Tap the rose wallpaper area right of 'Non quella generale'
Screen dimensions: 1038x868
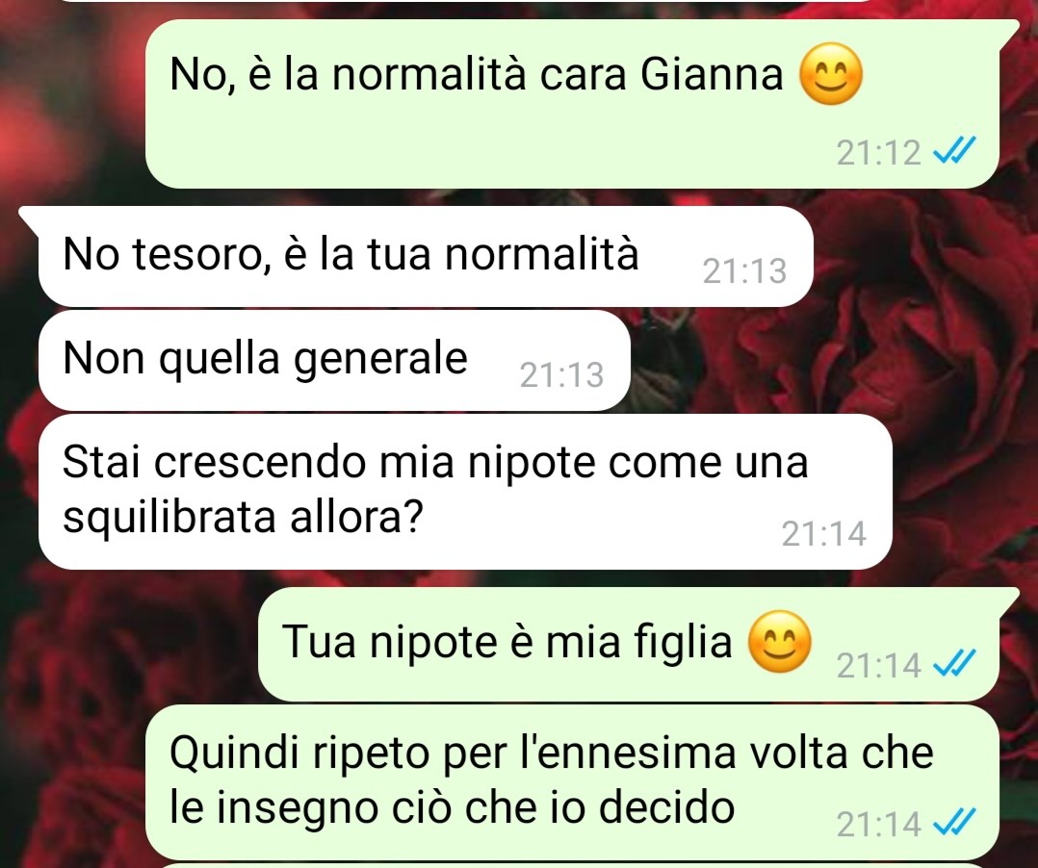tap(827, 361)
